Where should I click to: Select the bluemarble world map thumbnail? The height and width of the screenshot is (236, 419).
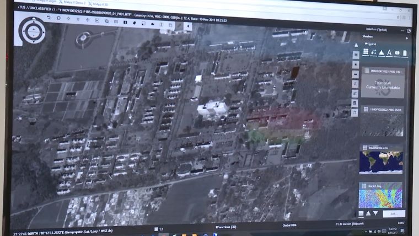click(x=381, y=159)
